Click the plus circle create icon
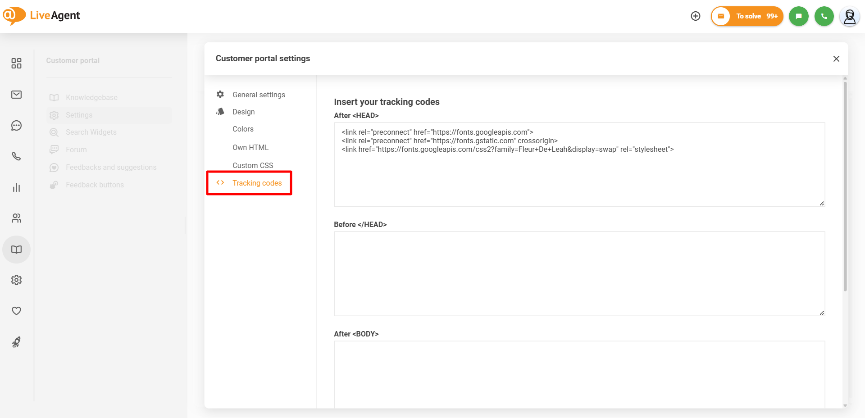This screenshot has height=418, width=865. coord(696,16)
